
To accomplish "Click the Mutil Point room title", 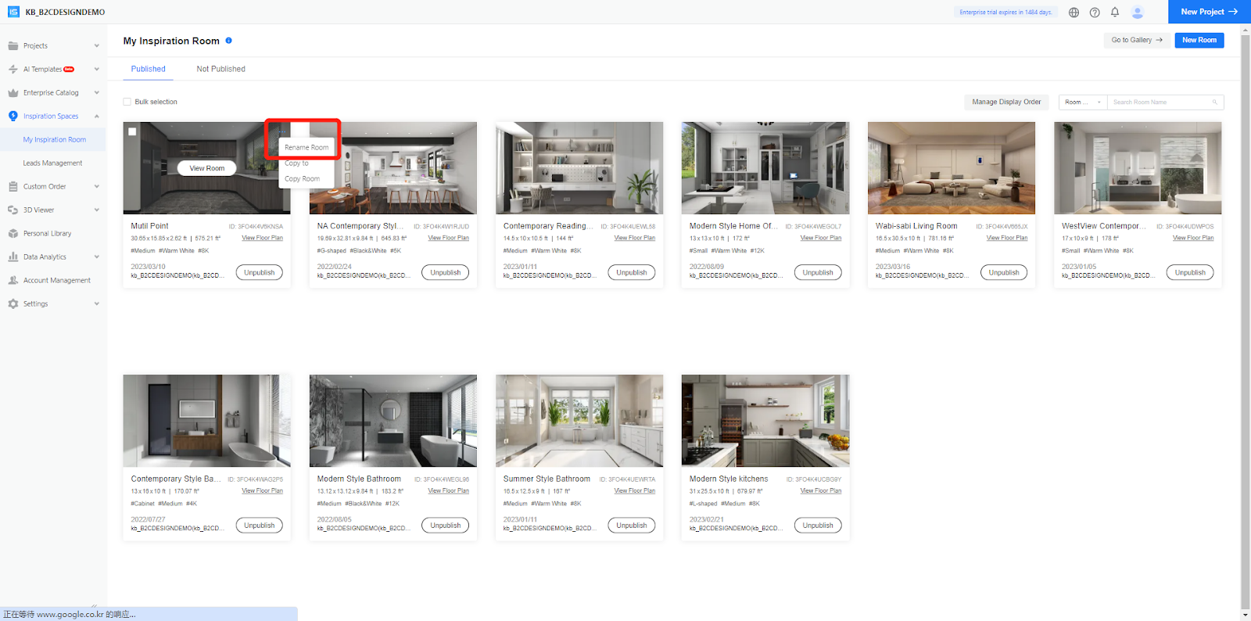I will click(149, 226).
